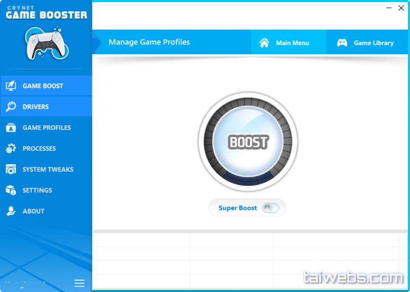Image resolution: width=410 pixels, height=292 pixels.
Task: Close the Game Booster window
Action: (401, 7)
